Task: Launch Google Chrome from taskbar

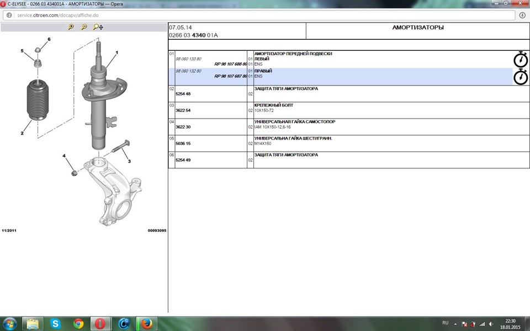Action: [78, 324]
